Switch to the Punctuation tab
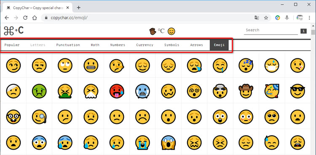Viewport: 316px width, 155px height. (68, 45)
